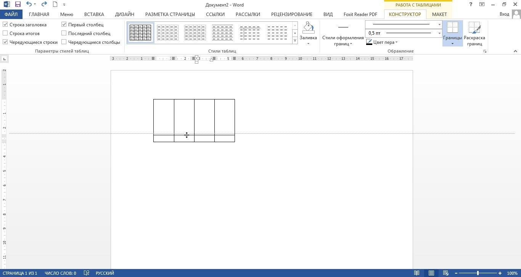Open the ВСТАВКА ribbon tab
This screenshot has width=521, height=277.
coord(94,14)
